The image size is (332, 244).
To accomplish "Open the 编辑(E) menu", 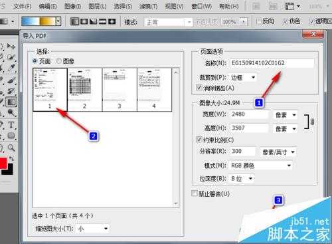I will [x=48, y=7].
